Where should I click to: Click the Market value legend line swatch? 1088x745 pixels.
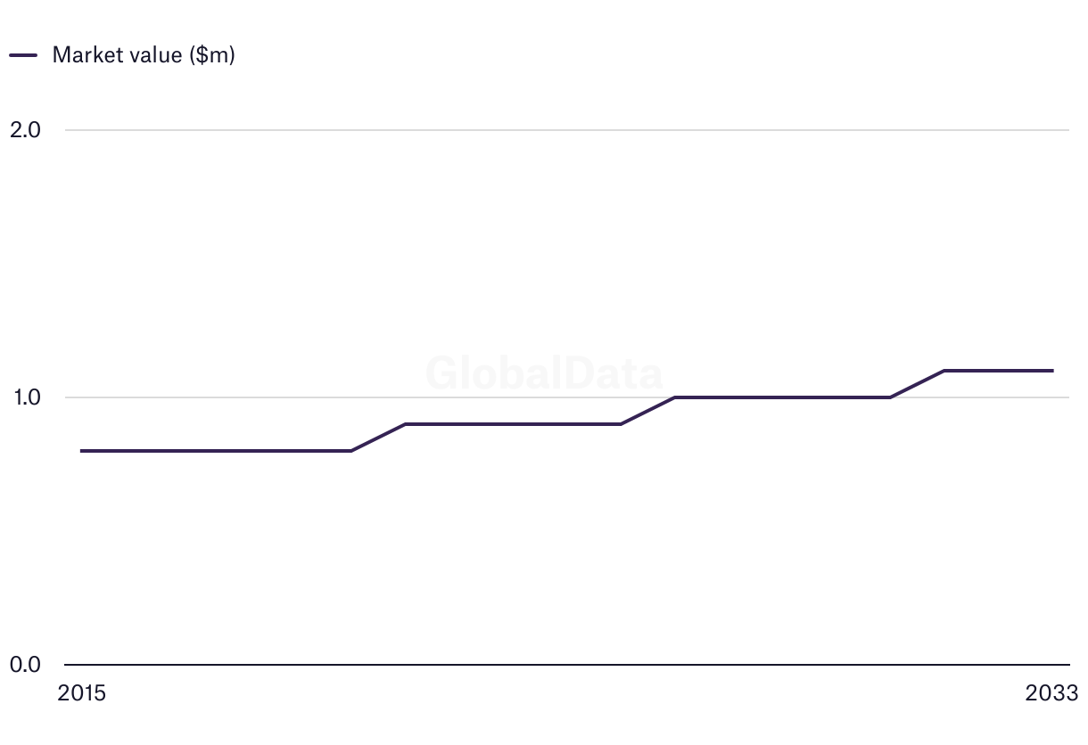coord(23,55)
